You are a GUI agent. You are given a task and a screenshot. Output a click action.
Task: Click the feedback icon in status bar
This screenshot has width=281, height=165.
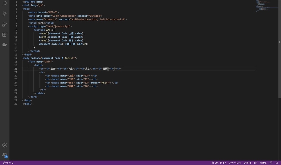[271, 163]
